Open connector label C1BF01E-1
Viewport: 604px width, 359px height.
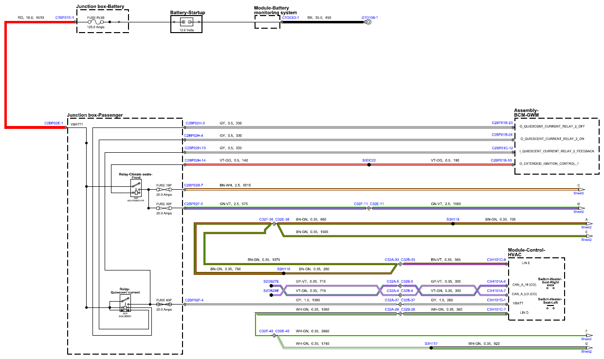click(64, 18)
